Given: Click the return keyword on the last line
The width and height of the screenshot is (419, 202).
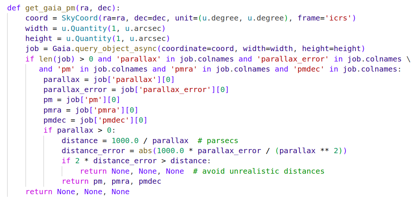Looking at the screenshot, I should tap(39, 192).
